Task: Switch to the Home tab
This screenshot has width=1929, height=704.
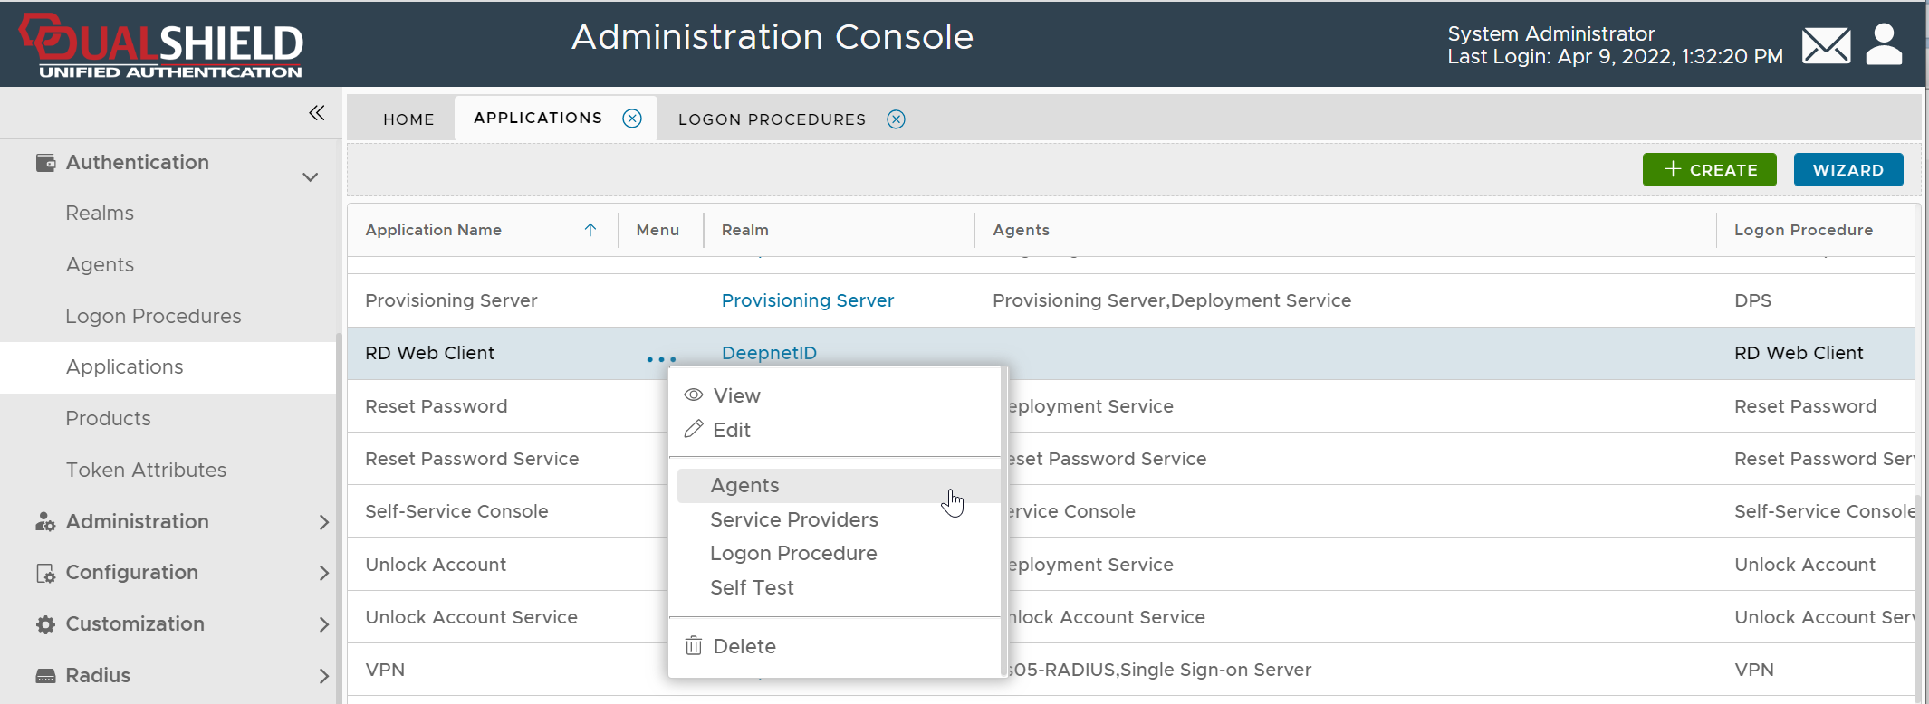Action: coord(408,119)
